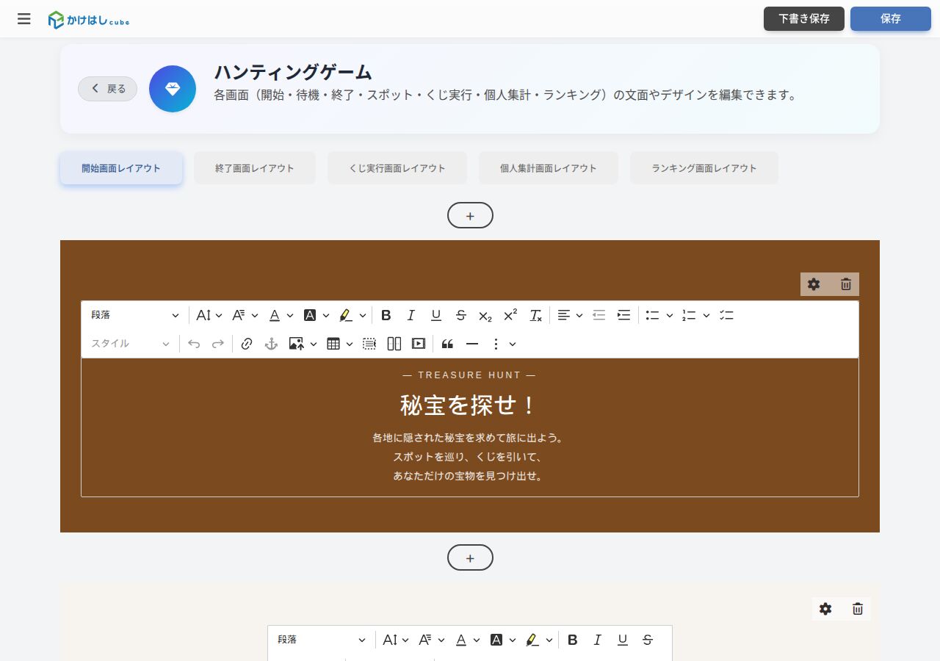
Task: Toggle strikethrough in brown block toolbar
Action: 461,315
